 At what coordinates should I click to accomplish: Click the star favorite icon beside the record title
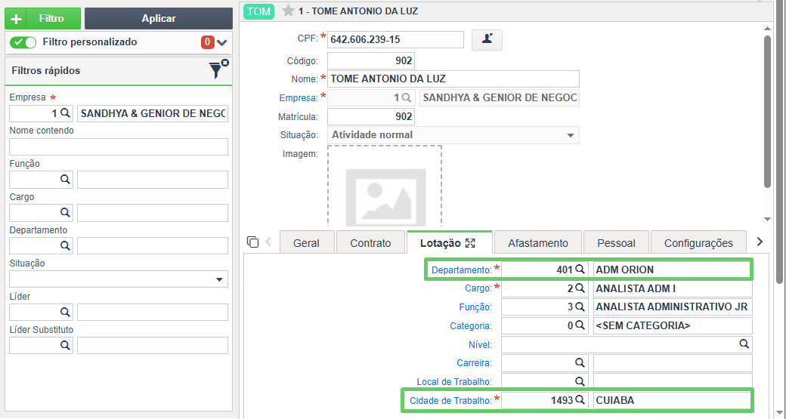(x=288, y=11)
